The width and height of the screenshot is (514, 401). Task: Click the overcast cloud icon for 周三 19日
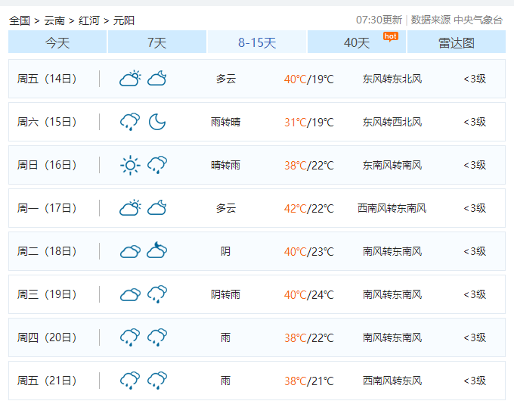pos(130,294)
